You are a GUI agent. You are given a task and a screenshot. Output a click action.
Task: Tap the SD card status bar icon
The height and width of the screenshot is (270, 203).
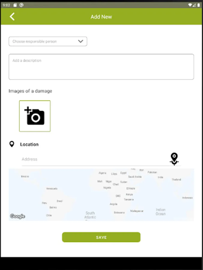point(15,5)
